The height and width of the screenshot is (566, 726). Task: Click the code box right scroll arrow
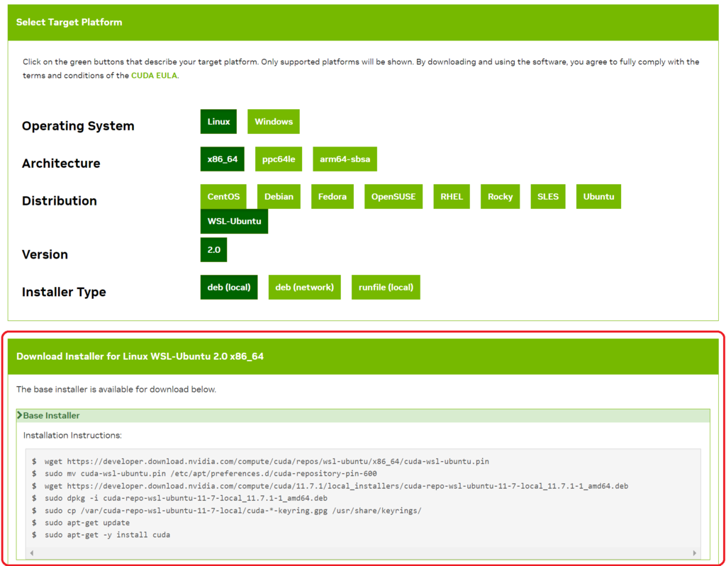694,553
